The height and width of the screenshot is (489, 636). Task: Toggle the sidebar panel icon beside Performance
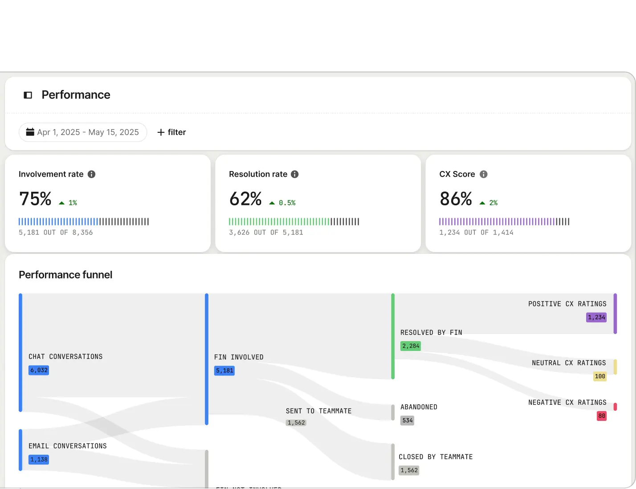click(x=28, y=95)
